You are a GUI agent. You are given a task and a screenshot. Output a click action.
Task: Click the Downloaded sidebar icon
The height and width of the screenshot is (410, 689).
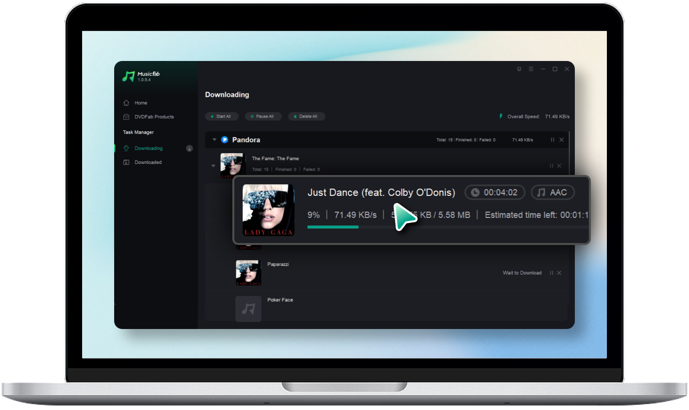pos(126,162)
